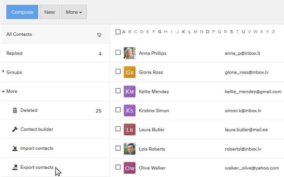Click the name Kristina Simon
The height and width of the screenshot is (177, 284).
tap(154, 111)
